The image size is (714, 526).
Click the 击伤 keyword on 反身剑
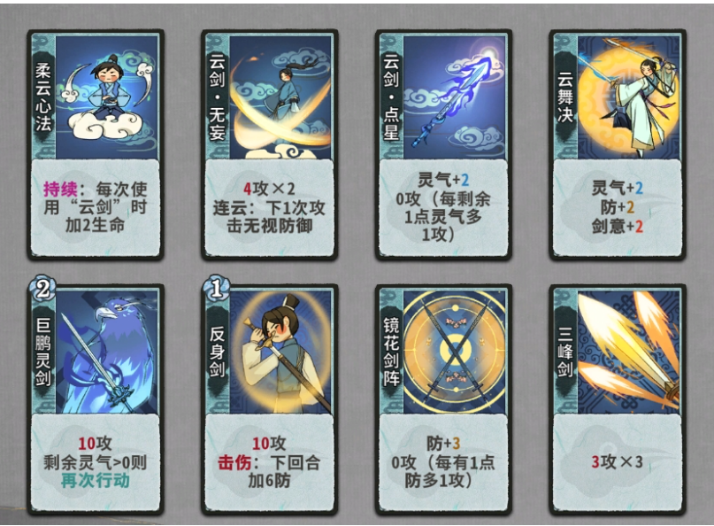(234, 462)
